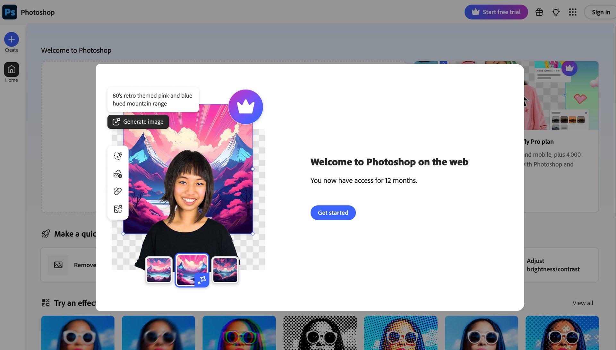Click the generate image icon at the toolbar bottom

[x=118, y=209]
